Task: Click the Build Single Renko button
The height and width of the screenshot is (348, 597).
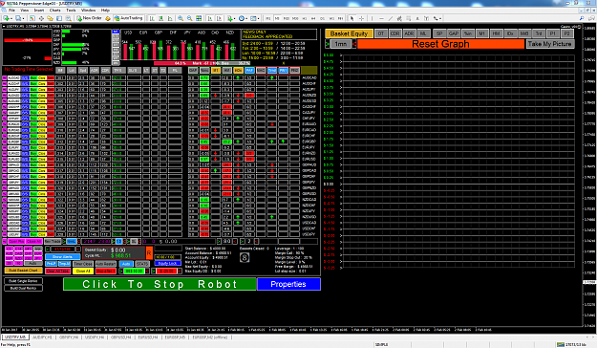Action: click(x=23, y=281)
